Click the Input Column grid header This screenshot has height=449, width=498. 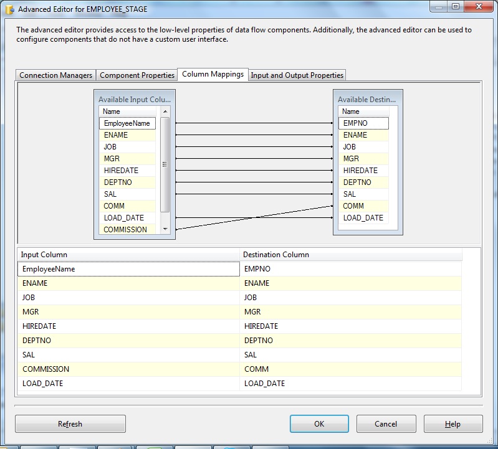[x=128, y=255]
